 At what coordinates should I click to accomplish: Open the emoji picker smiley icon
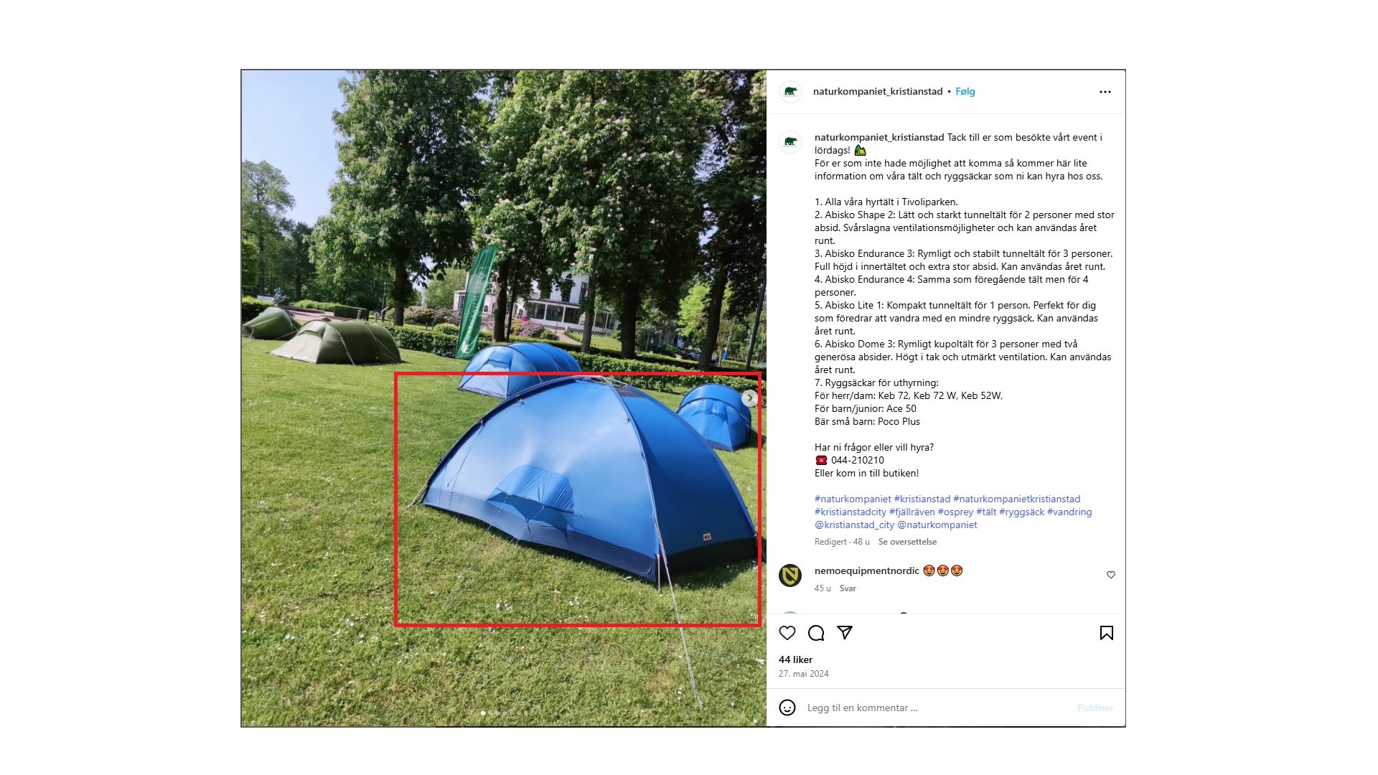pyautogui.click(x=787, y=708)
